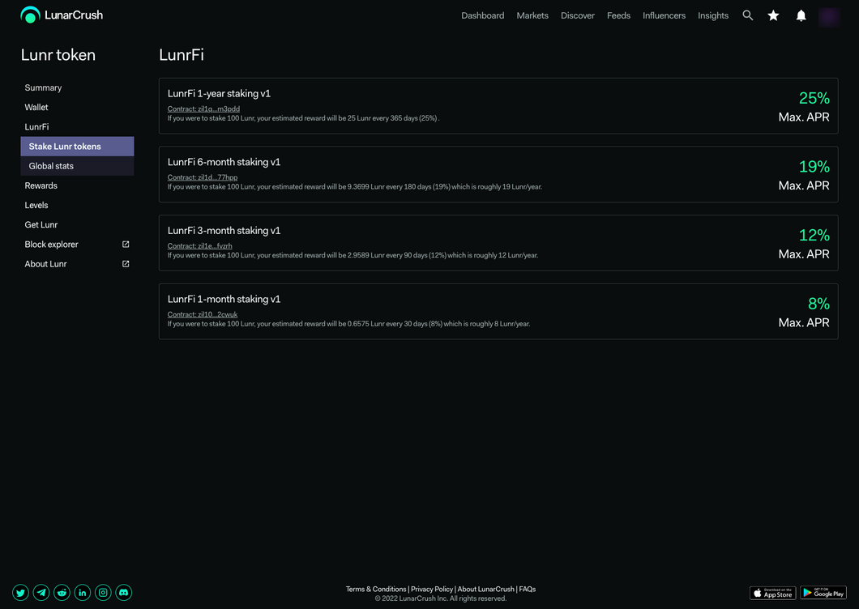Viewport: 859px width, 609px height.
Task: Click the 19% Max. APR value
Action: (x=814, y=167)
